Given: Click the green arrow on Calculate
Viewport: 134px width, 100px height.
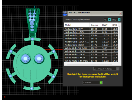Looking at the screenshot, I should pyautogui.click(x=101, y=82).
